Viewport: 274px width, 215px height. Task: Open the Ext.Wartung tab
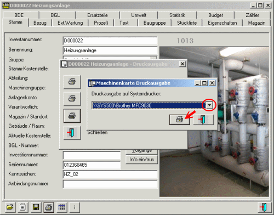[x=70, y=23]
